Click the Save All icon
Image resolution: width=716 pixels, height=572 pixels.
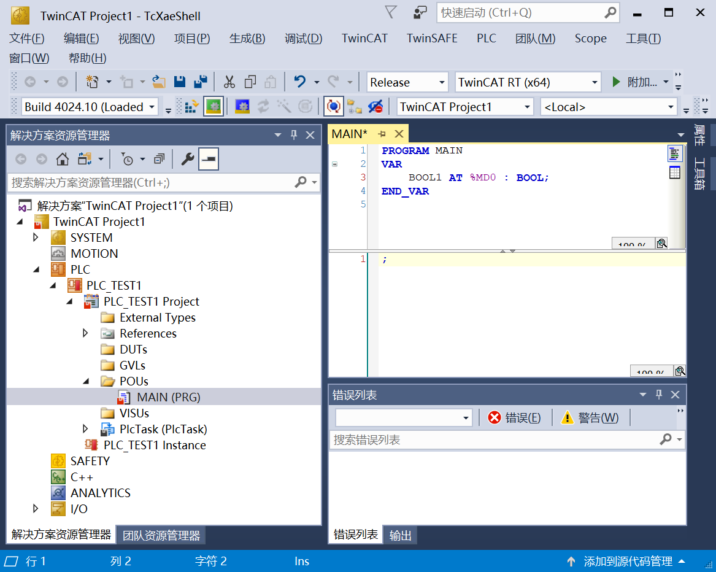[x=201, y=82]
